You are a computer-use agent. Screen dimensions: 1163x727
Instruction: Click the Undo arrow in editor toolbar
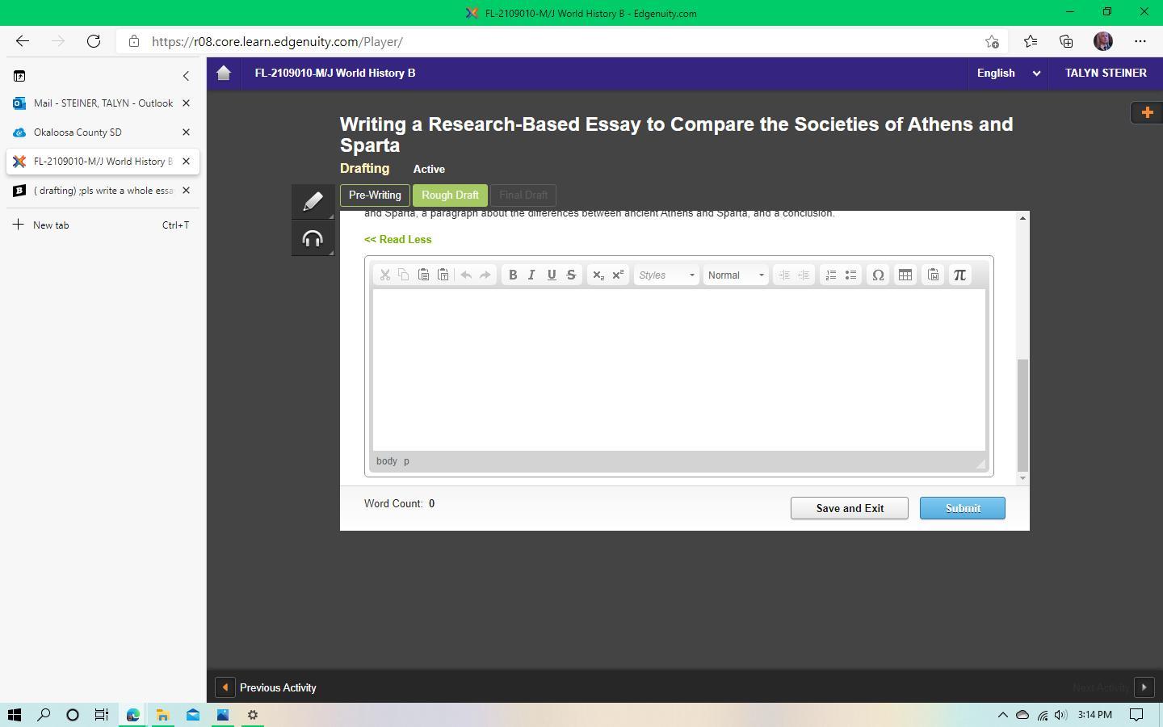click(x=466, y=275)
